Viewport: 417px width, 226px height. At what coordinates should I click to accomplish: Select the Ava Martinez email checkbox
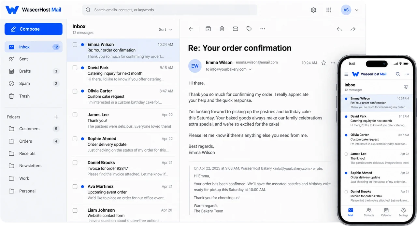click(75, 187)
